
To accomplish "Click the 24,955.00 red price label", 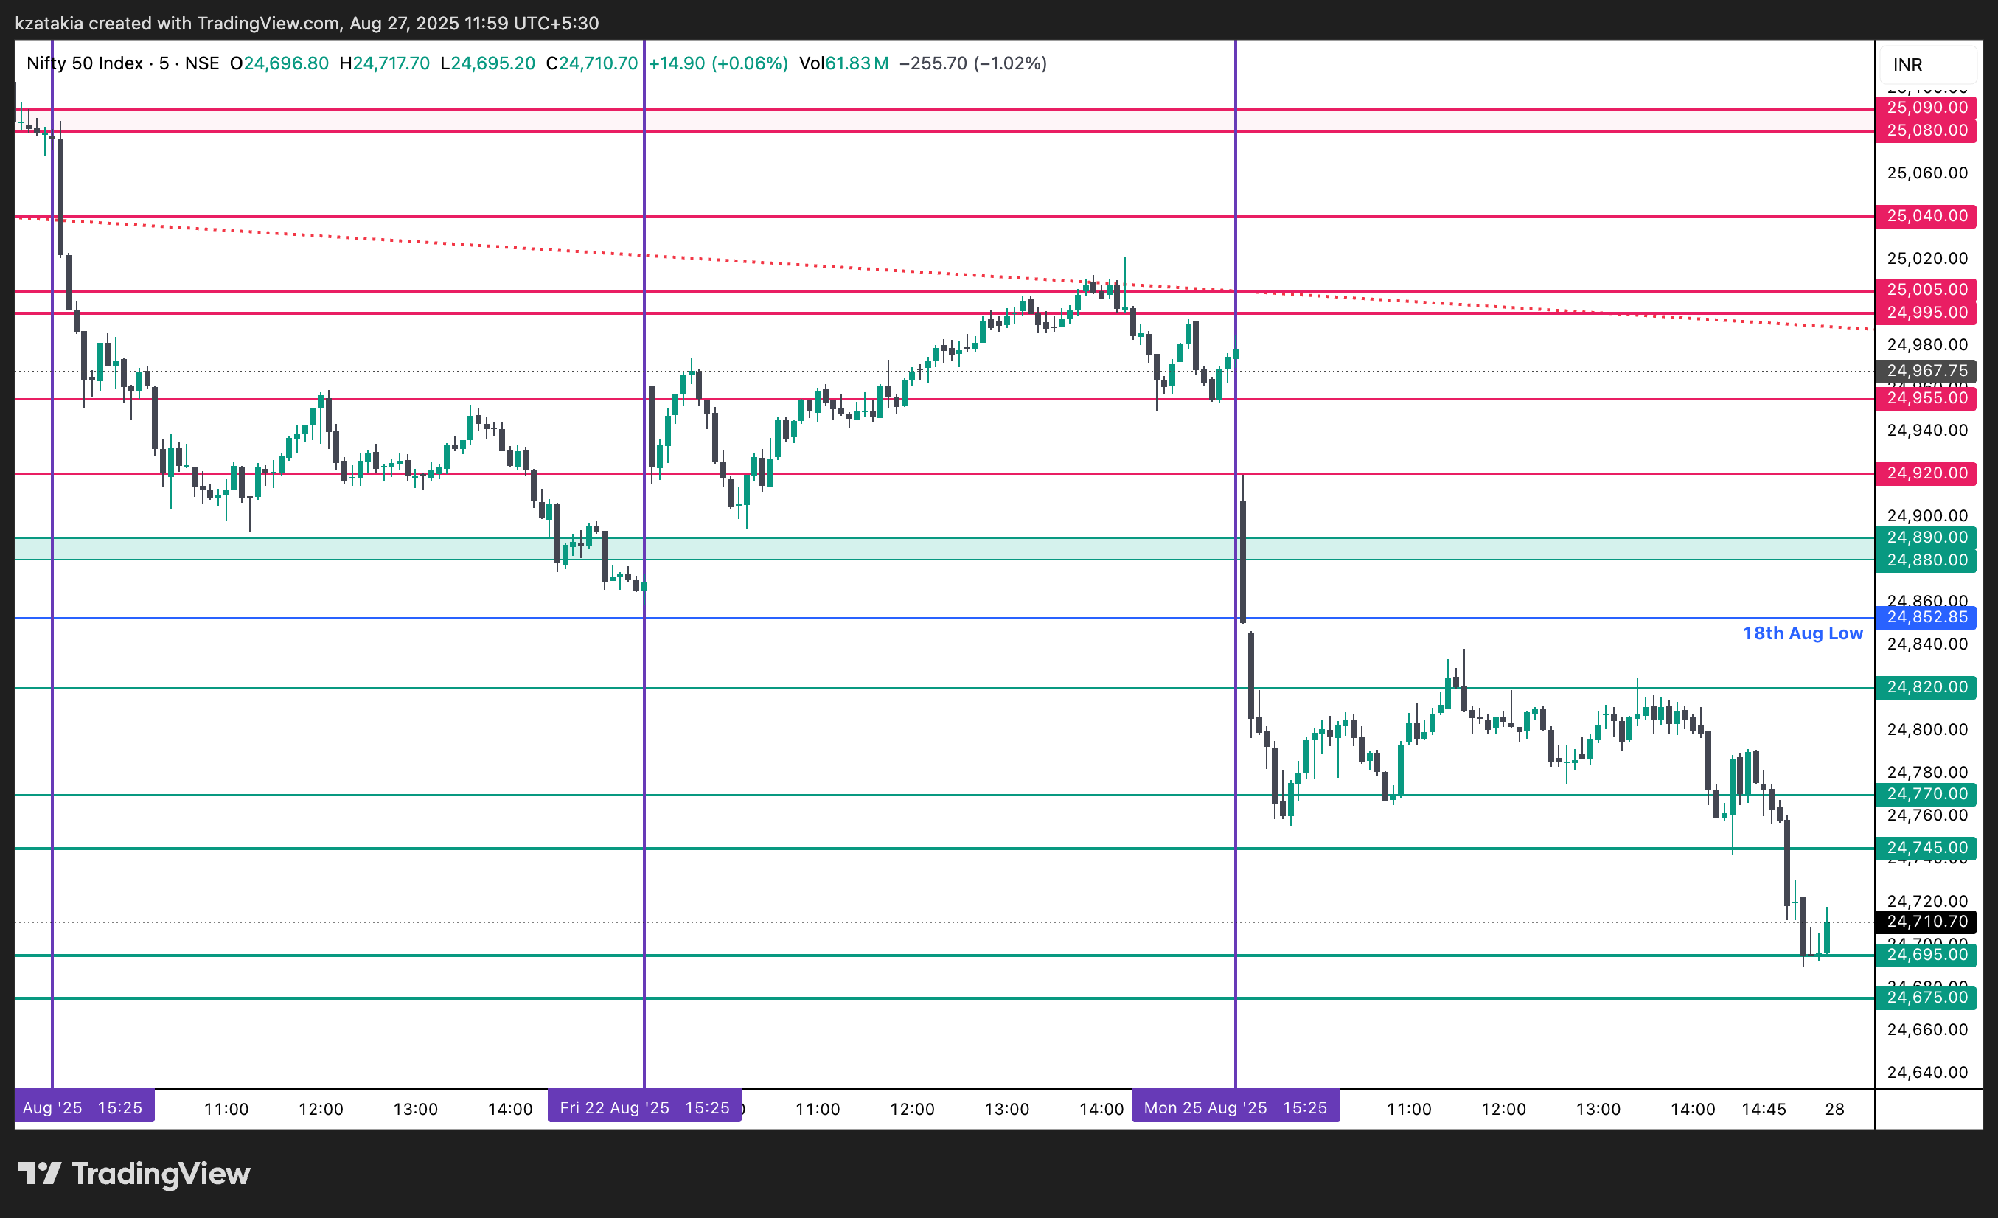I will (x=1926, y=398).
